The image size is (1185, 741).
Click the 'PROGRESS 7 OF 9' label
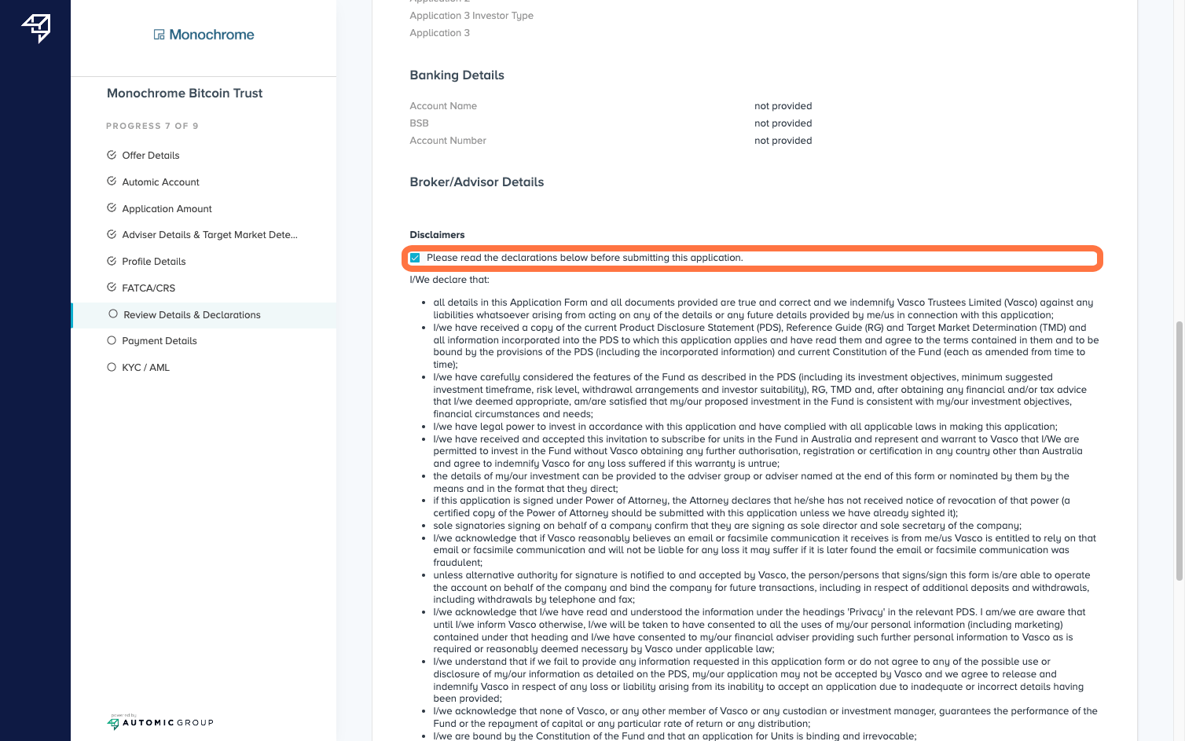tap(152, 126)
